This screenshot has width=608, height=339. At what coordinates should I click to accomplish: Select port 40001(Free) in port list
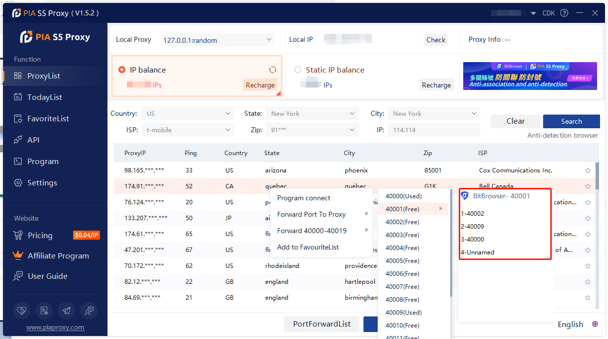point(414,209)
